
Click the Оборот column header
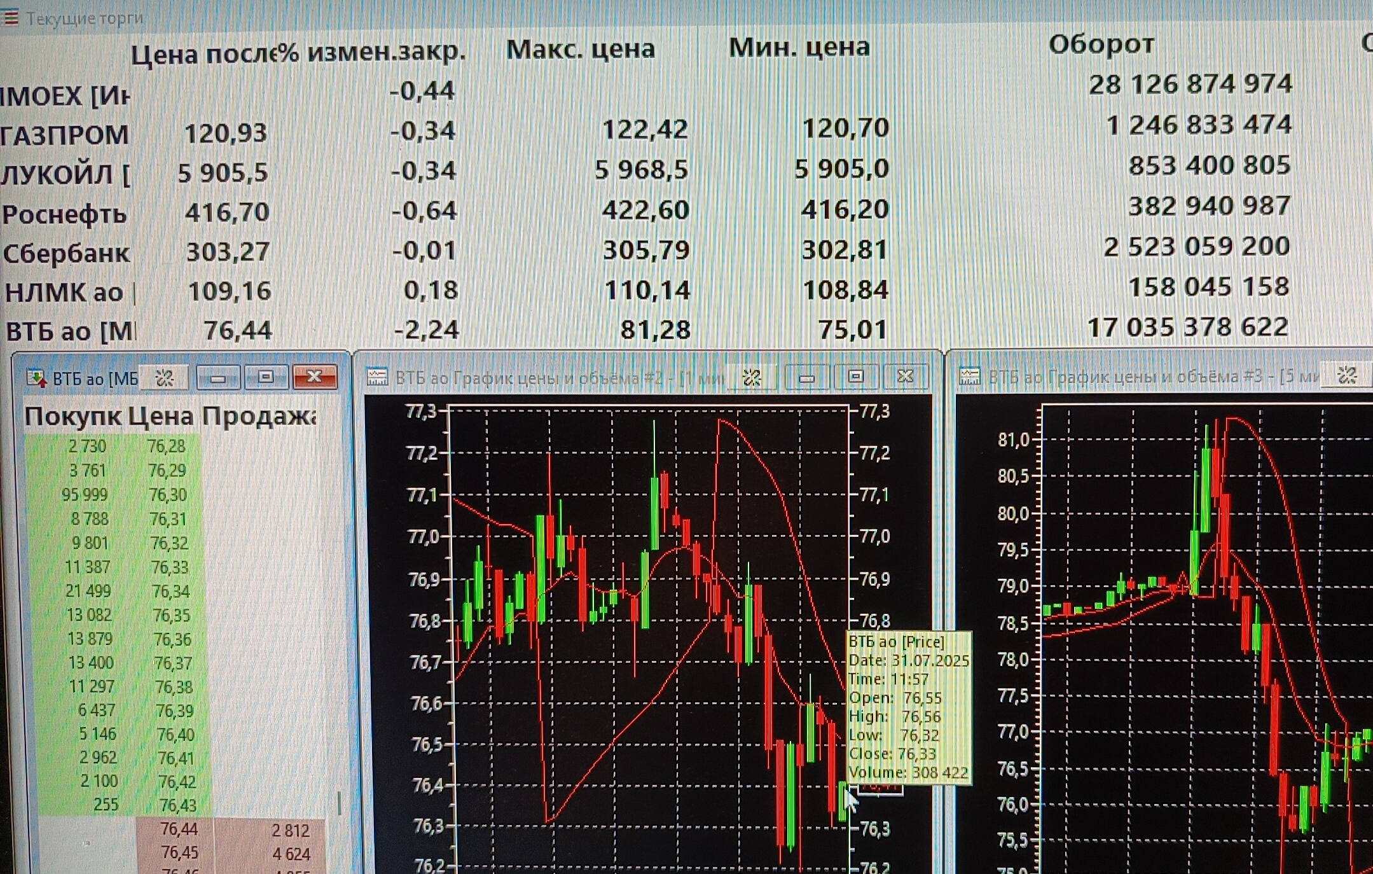(1101, 45)
